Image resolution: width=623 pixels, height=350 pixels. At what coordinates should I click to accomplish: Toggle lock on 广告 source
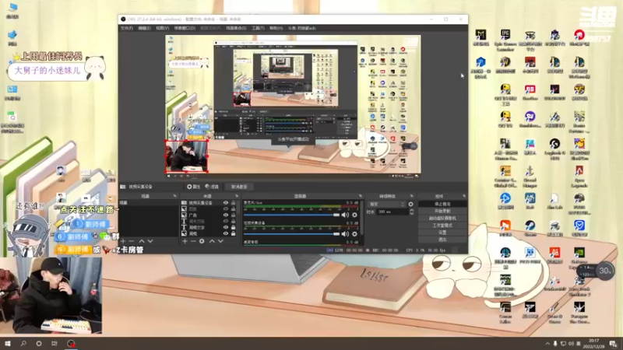click(x=233, y=215)
